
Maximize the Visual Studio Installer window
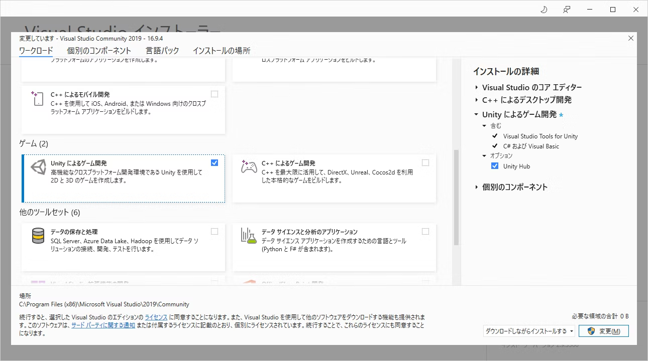pyautogui.click(x=613, y=10)
